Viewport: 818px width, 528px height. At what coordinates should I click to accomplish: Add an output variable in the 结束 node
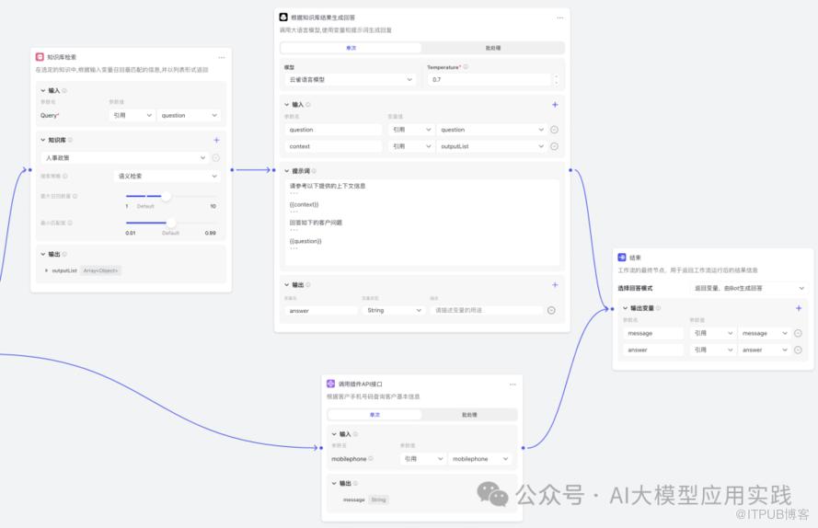pos(799,308)
